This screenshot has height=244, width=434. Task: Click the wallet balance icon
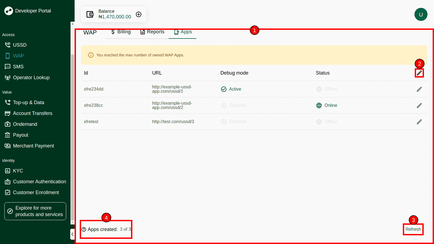(90, 14)
